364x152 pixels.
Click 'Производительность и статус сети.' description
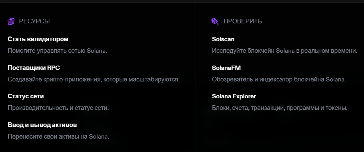[58, 108]
